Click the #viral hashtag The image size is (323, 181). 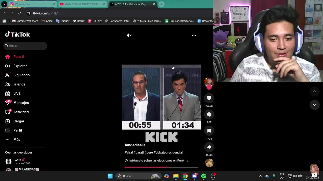click(129, 153)
